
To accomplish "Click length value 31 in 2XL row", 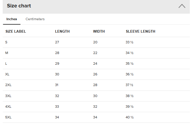I will (x=57, y=85).
